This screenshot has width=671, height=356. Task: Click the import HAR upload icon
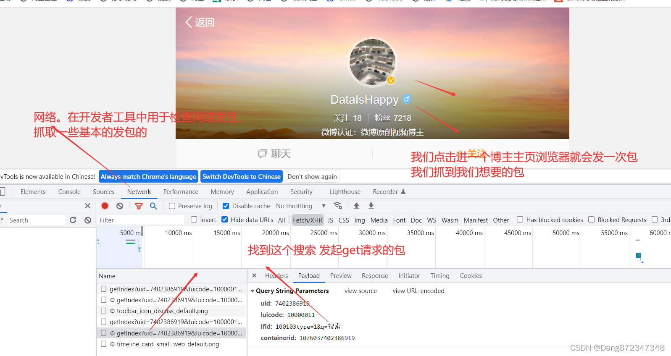tap(356, 206)
